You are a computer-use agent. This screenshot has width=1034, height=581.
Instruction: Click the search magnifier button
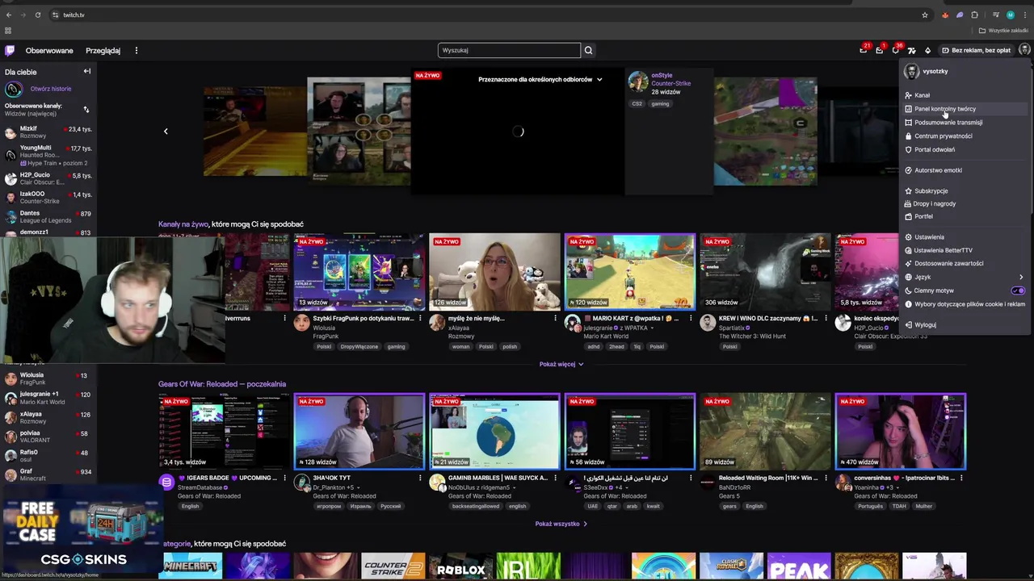(588, 50)
